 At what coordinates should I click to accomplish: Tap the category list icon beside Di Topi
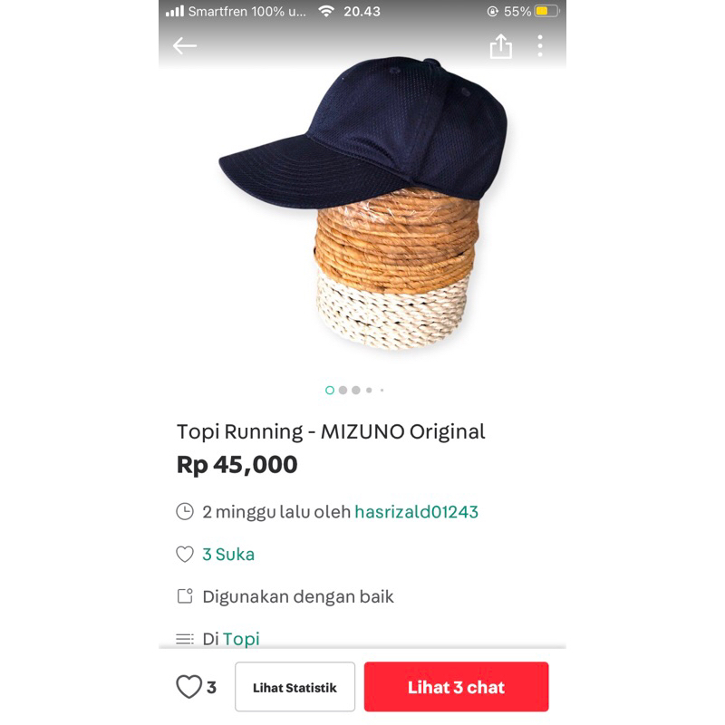(x=185, y=639)
